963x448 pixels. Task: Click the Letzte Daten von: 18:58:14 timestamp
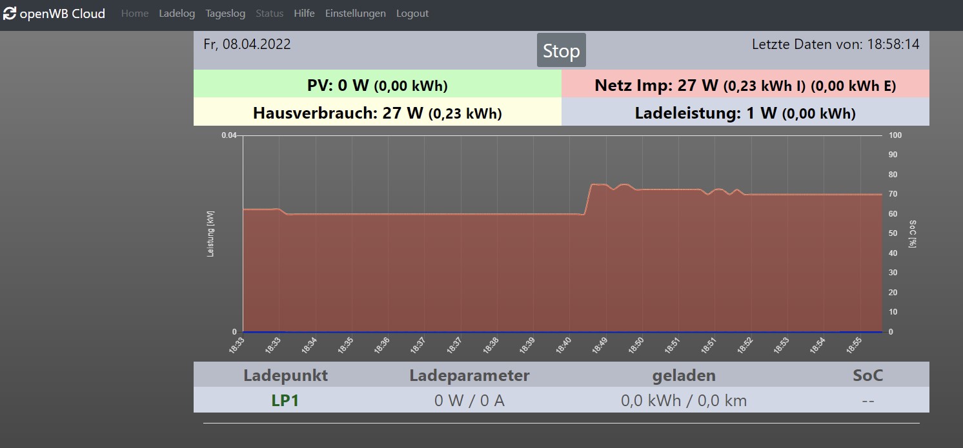click(x=836, y=44)
